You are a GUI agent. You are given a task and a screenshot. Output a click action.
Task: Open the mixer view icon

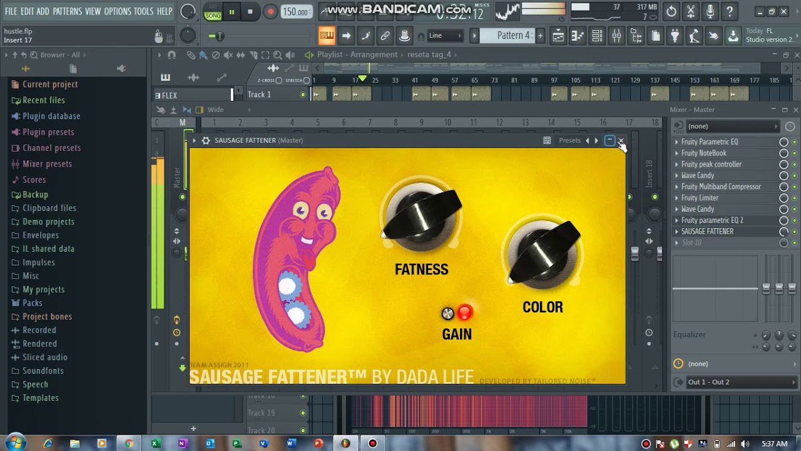[616, 36]
